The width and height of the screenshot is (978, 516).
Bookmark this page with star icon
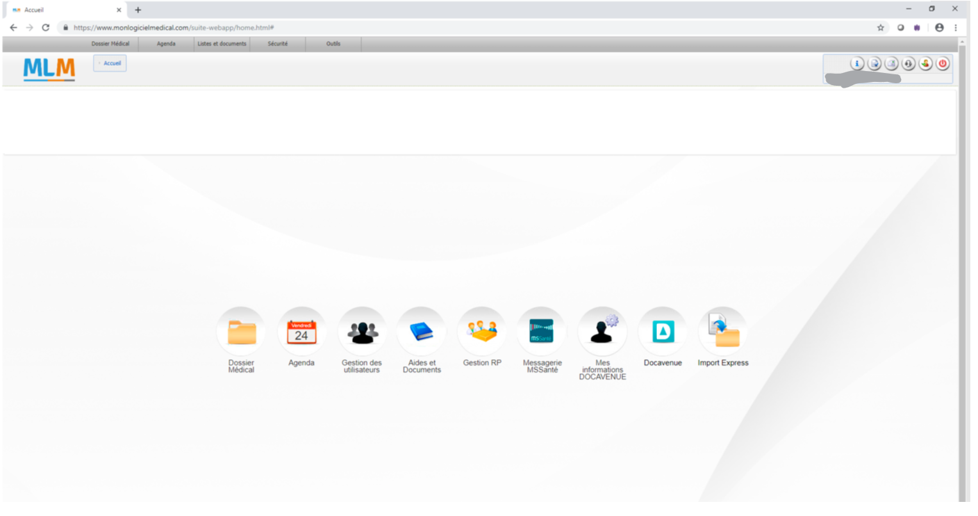[x=881, y=28]
